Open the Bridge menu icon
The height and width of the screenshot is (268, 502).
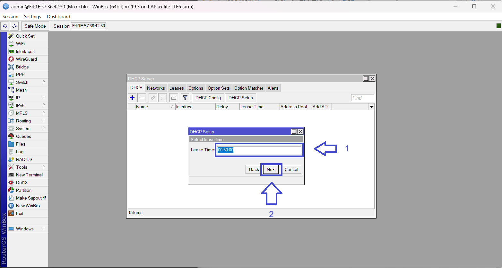pos(11,67)
